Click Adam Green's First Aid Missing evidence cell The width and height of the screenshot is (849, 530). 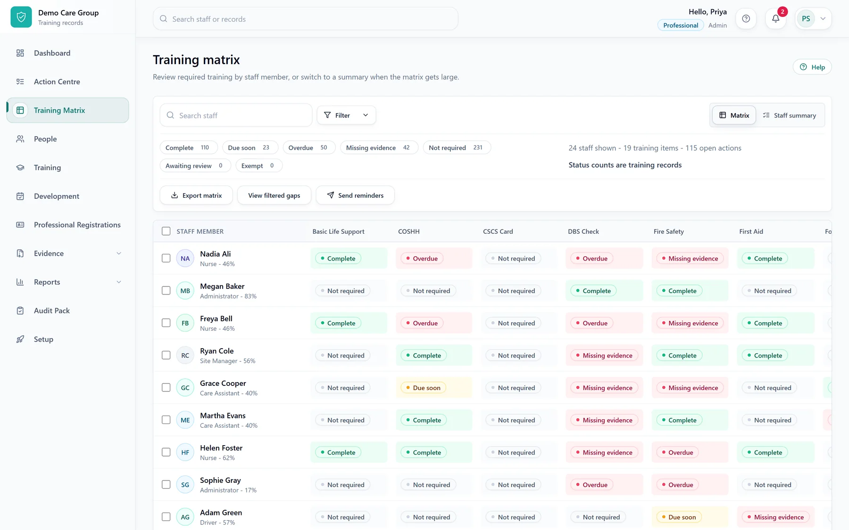[776, 517]
